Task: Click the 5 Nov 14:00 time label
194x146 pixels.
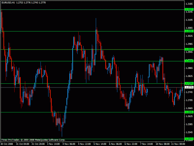Action: coord(100,144)
